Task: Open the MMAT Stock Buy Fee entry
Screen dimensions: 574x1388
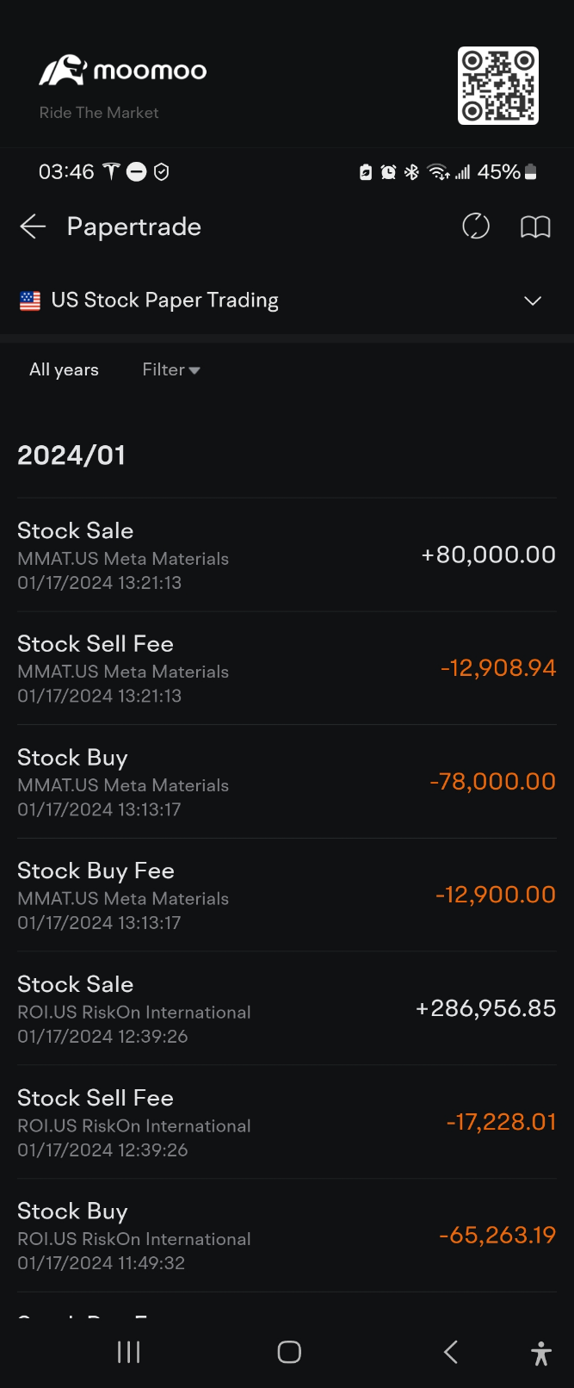Action: click(287, 895)
